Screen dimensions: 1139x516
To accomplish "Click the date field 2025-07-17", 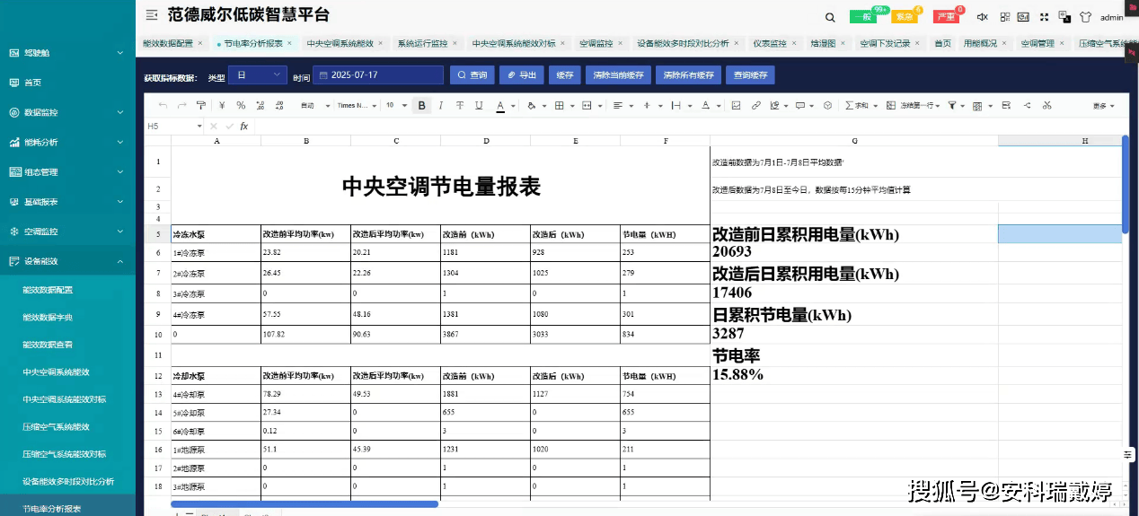I will [378, 75].
